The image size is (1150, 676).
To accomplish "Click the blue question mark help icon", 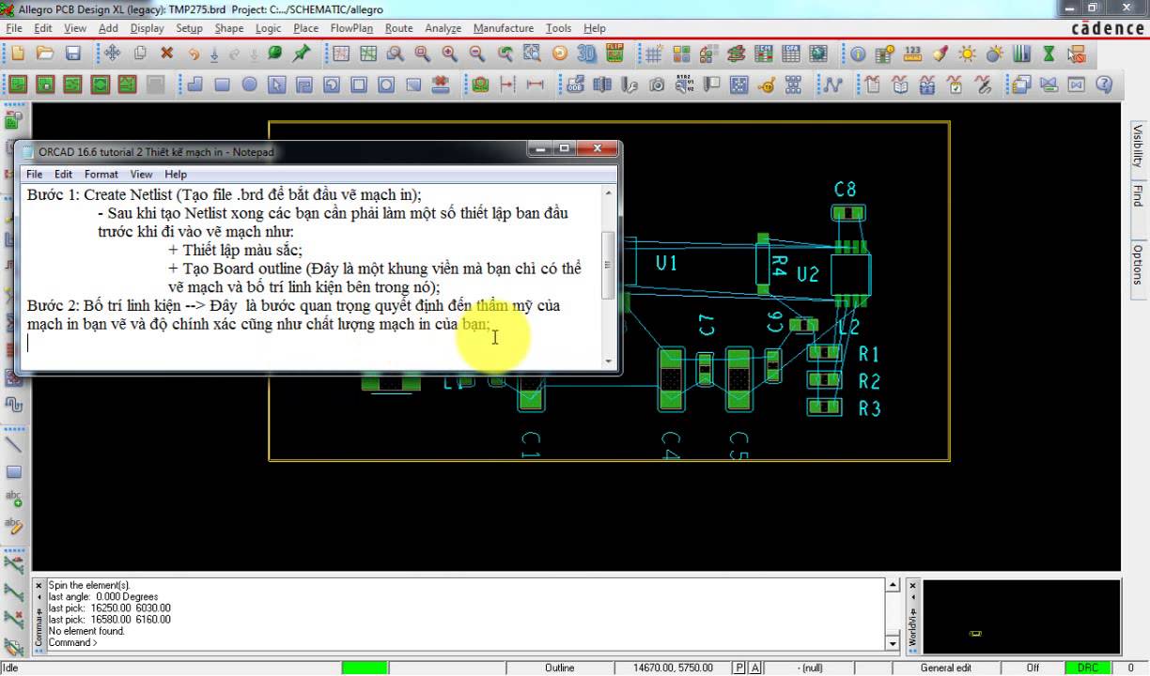I will [x=1104, y=84].
